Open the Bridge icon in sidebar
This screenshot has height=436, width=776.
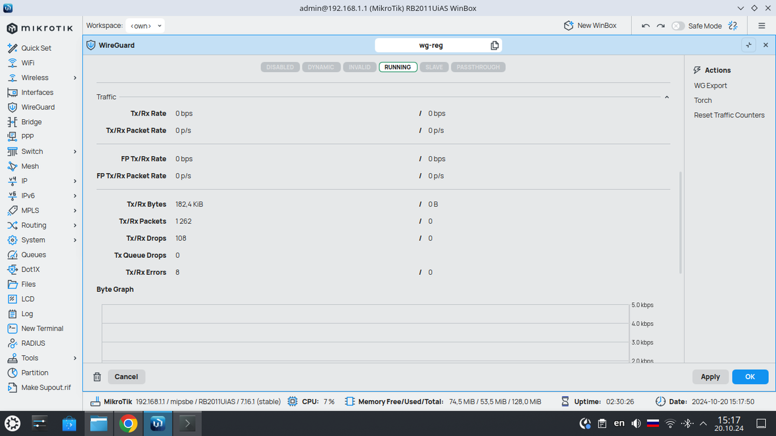(12, 122)
